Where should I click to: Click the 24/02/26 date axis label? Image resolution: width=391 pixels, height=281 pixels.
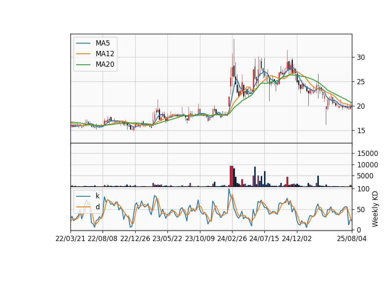(x=232, y=239)
